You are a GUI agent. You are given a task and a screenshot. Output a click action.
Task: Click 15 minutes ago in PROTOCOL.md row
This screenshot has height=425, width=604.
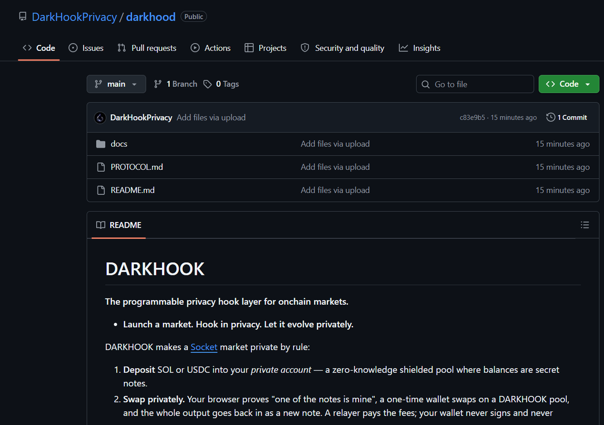(562, 167)
